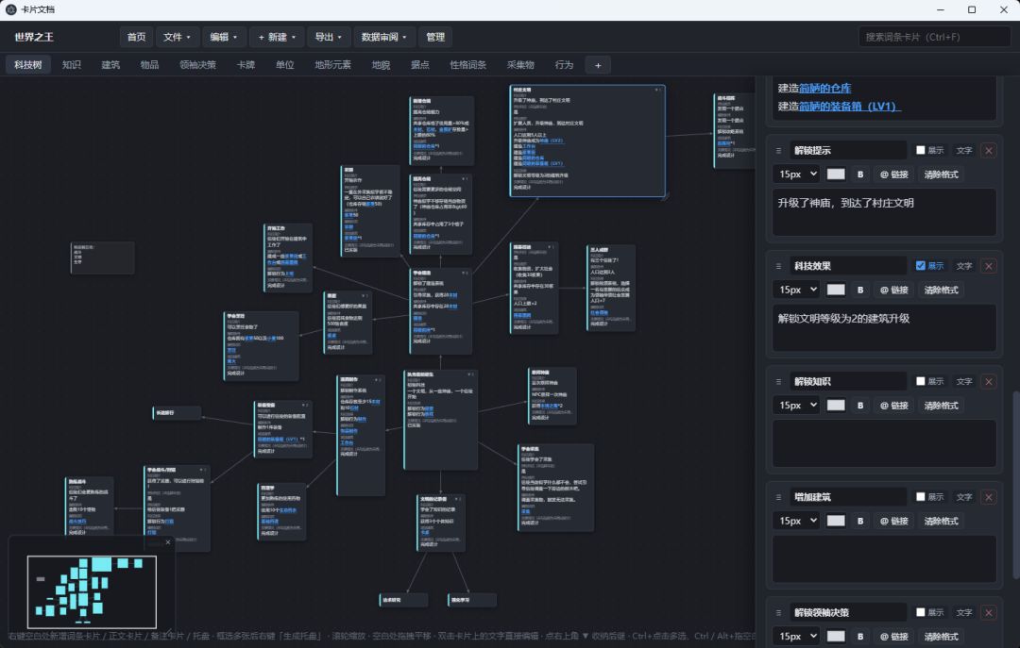
Task: Open the 新建 dropdown menu
Action: 277,37
